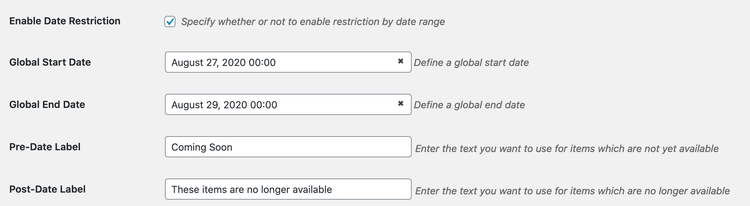
Task: Click the 'not yet available' help text
Action: 567,149
